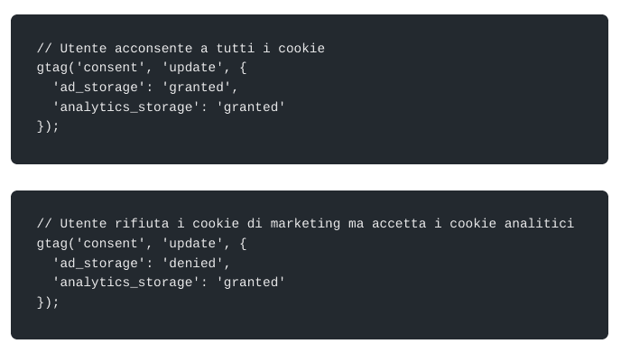The width and height of the screenshot is (621, 353).
Task: Click the closing }); of the first block
Action: 48,126
